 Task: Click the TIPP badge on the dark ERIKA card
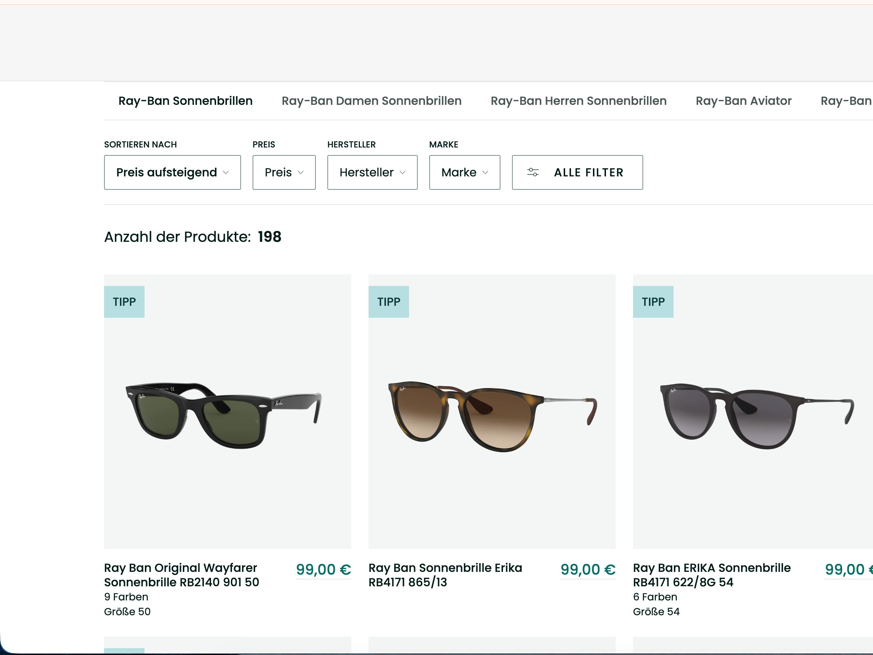653,302
